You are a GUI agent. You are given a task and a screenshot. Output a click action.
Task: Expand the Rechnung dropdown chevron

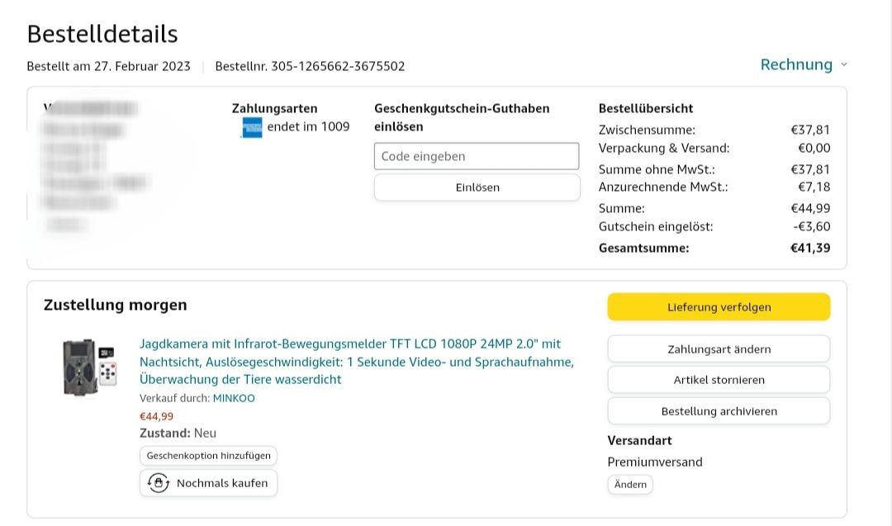pyautogui.click(x=843, y=64)
